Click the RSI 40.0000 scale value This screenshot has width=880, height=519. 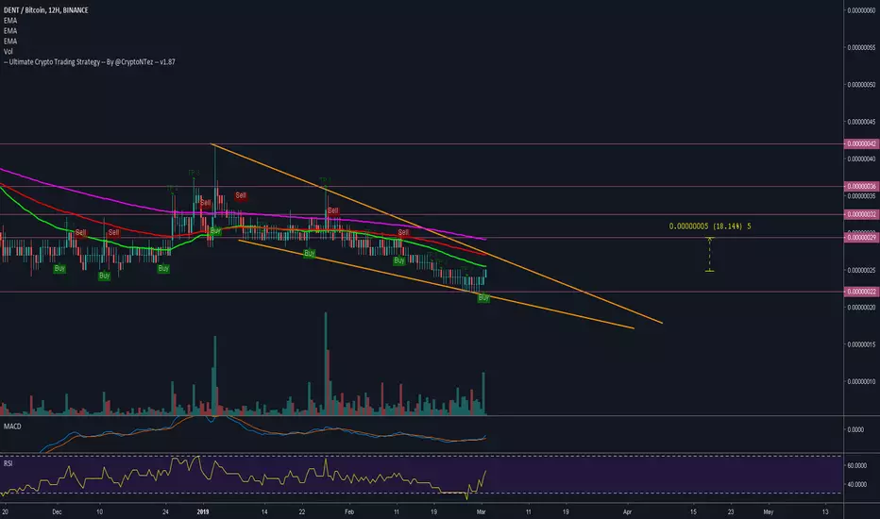click(x=857, y=484)
